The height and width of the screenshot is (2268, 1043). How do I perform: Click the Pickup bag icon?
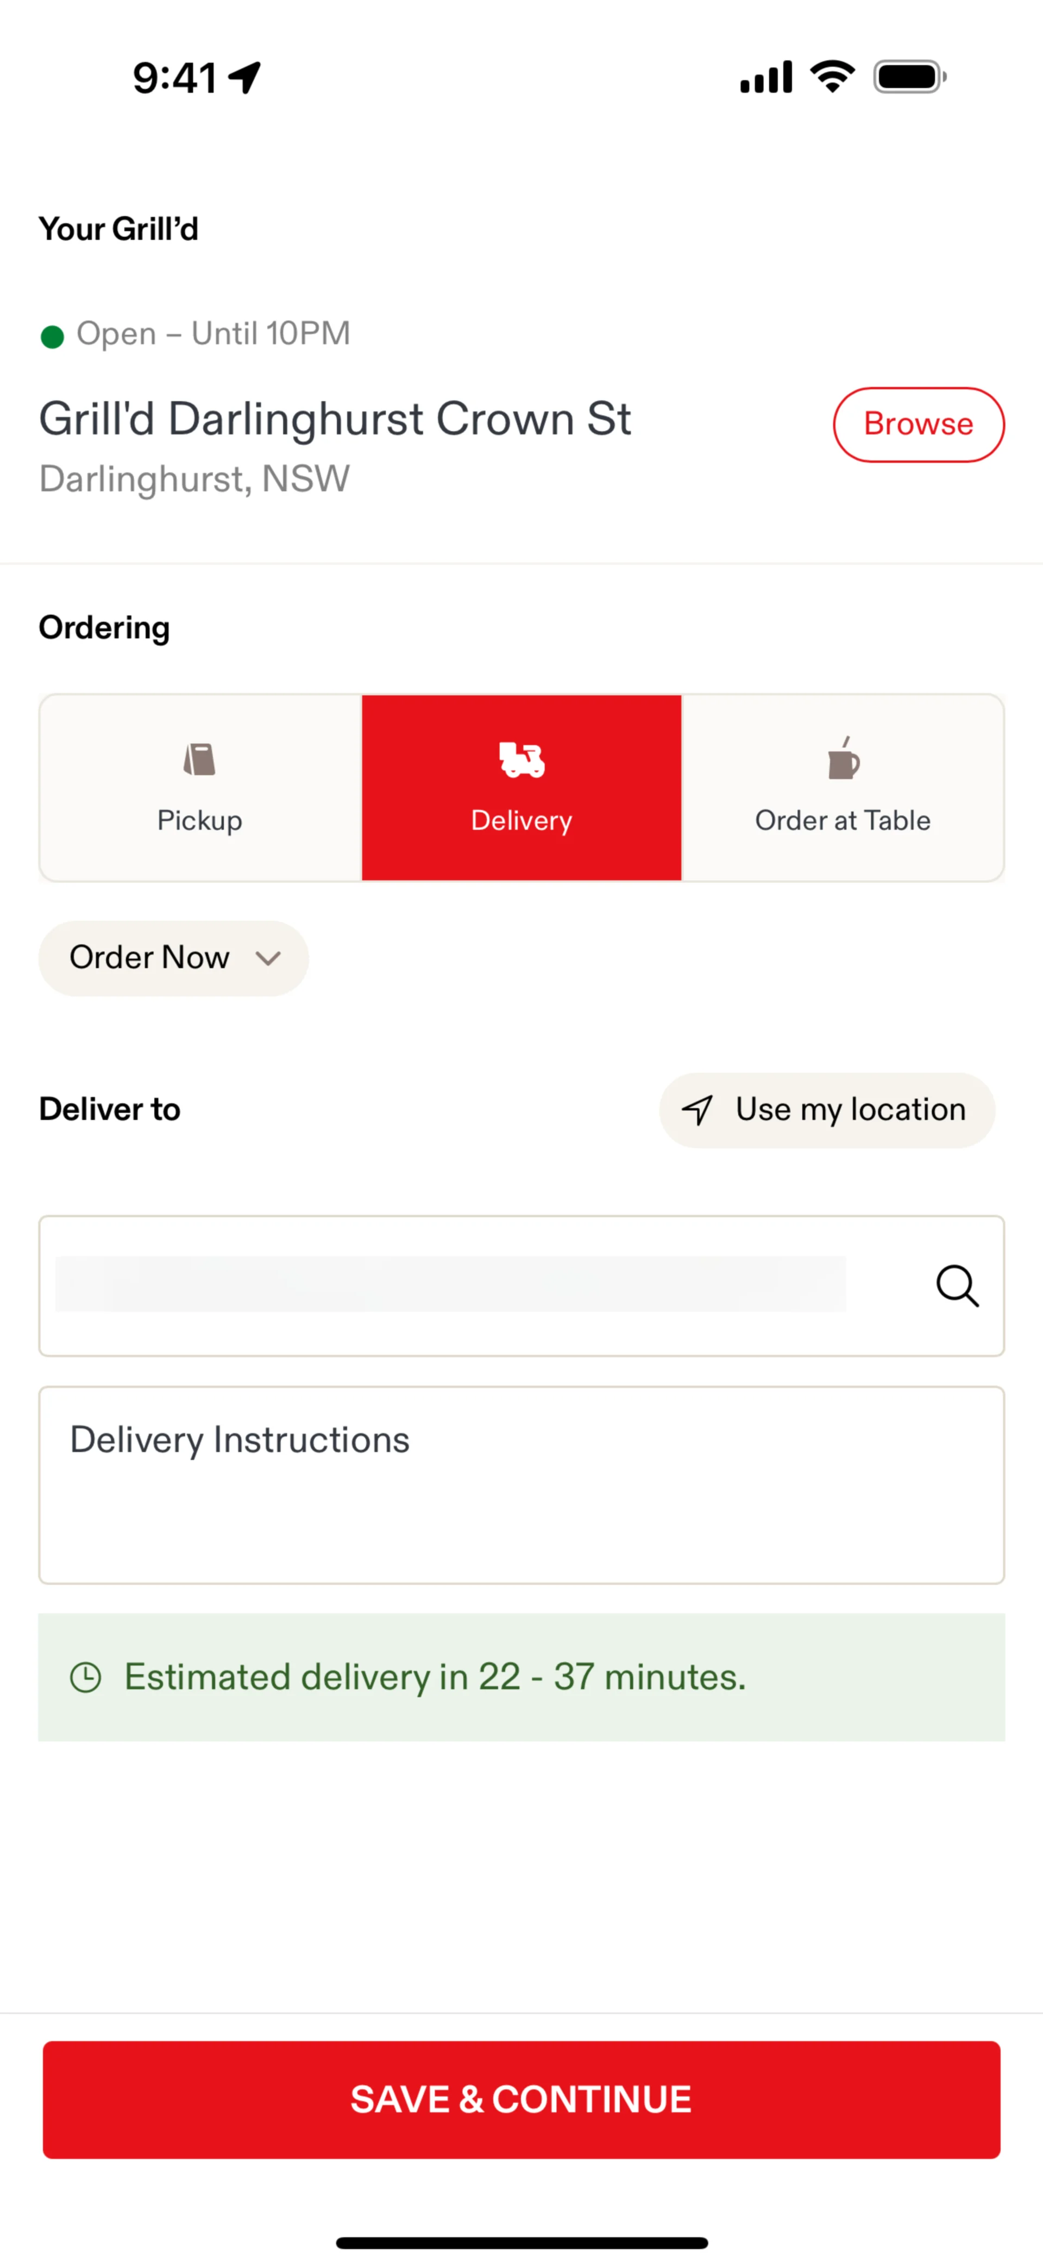199,759
